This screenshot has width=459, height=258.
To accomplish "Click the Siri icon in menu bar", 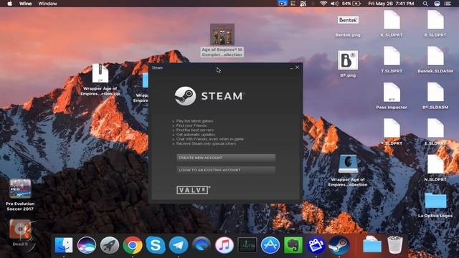I will point(437,4).
